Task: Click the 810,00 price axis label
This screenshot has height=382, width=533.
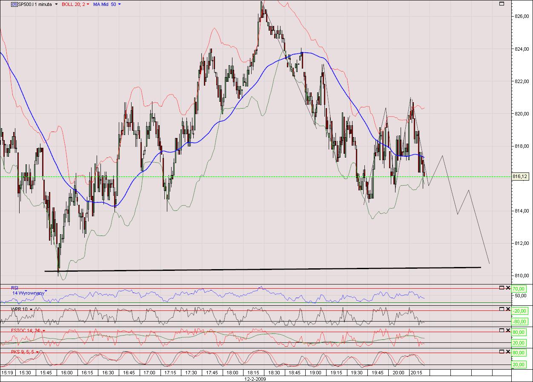Action: [522, 276]
